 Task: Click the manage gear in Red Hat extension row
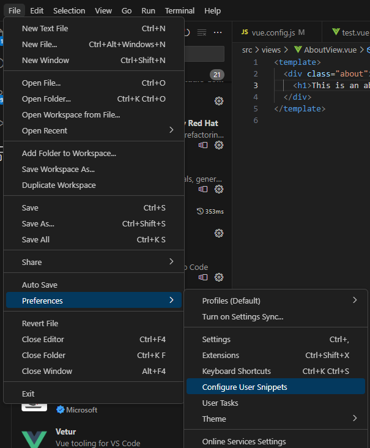point(219,145)
